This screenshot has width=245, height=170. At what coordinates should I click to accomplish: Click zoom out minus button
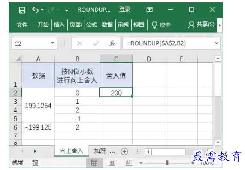(x=141, y=163)
